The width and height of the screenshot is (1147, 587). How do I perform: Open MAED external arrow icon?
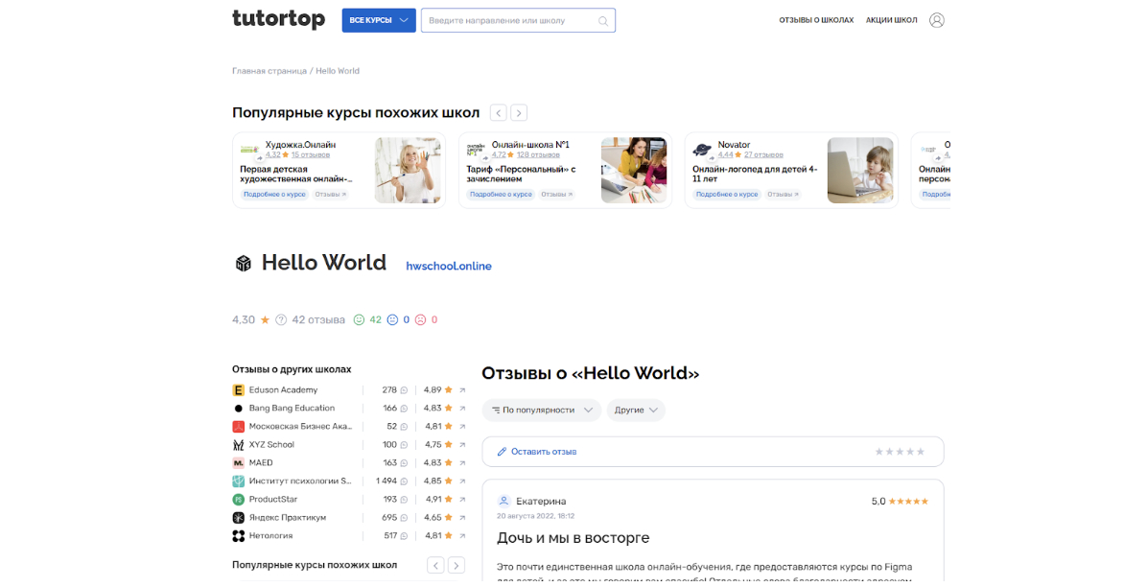click(x=462, y=463)
